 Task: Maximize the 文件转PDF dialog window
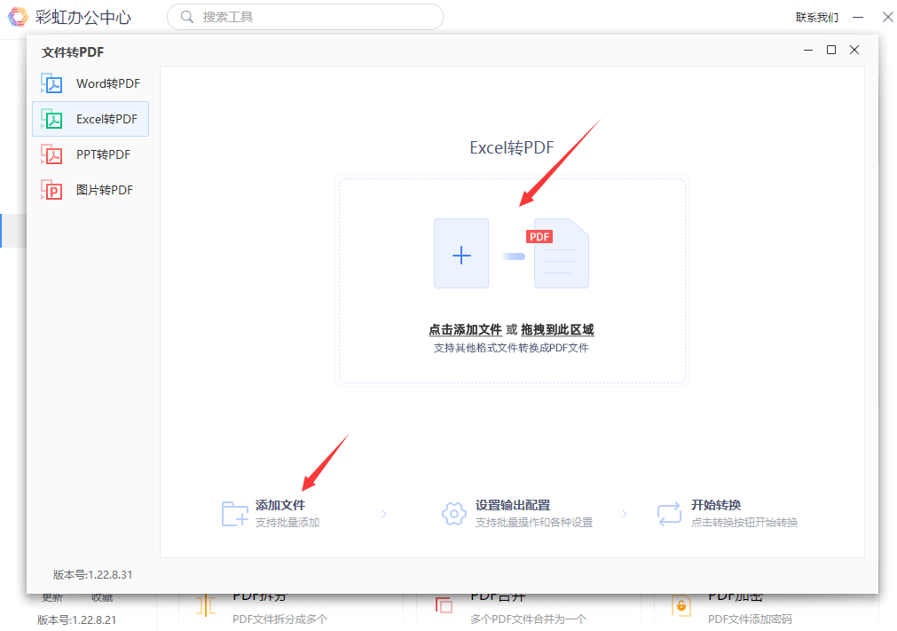[x=831, y=50]
